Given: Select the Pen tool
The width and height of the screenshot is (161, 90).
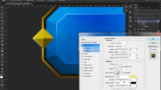Looking at the screenshot, I should (x=2, y=55).
